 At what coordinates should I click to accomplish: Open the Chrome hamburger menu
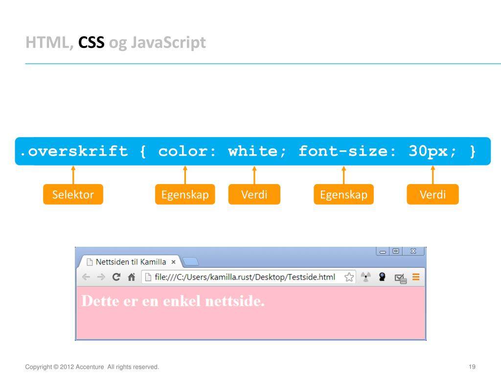click(416, 277)
